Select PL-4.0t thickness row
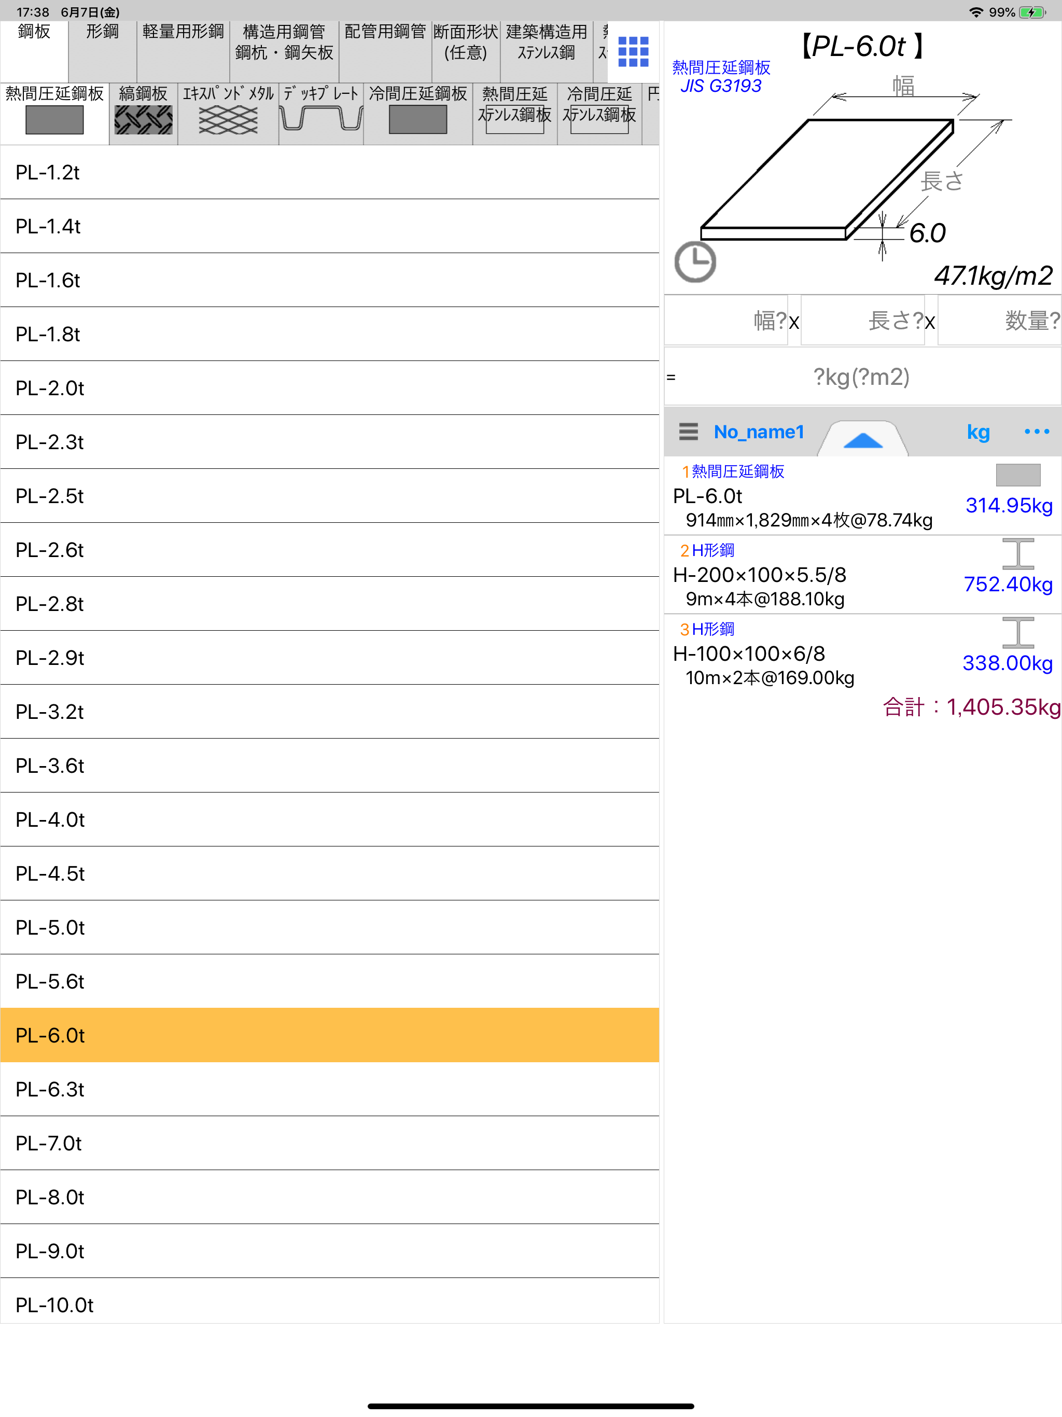The width and height of the screenshot is (1062, 1417). point(330,819)
